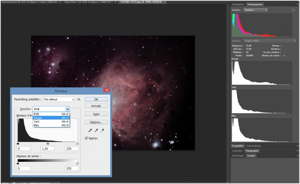Viewport: 300px width, 184px height.
Task: Grab the input midtone gamma slider
Action: pos(48,144)
